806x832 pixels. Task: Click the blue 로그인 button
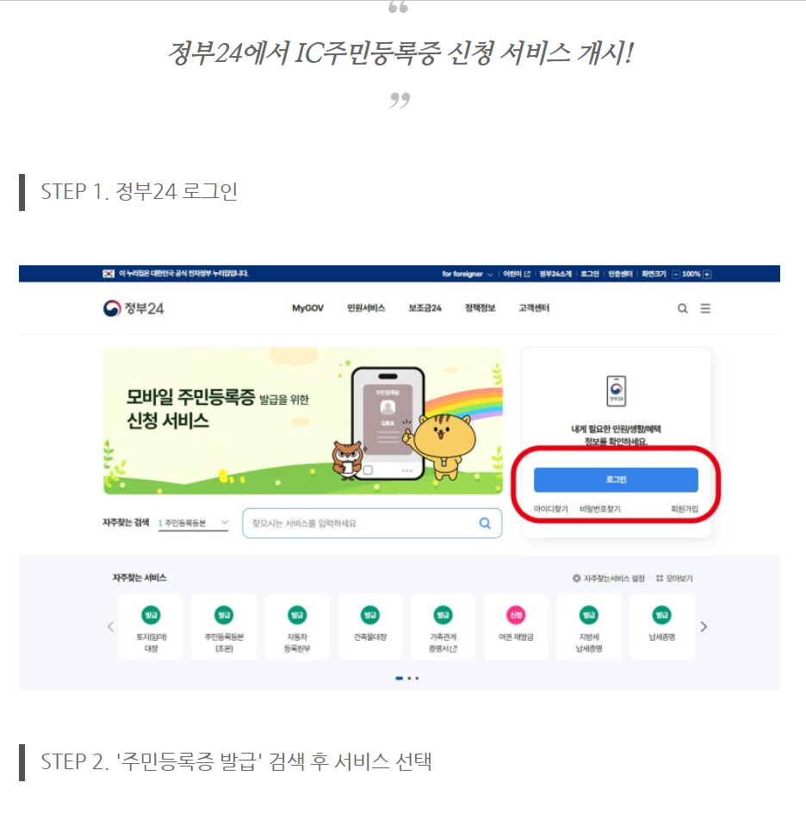point(616,480)
